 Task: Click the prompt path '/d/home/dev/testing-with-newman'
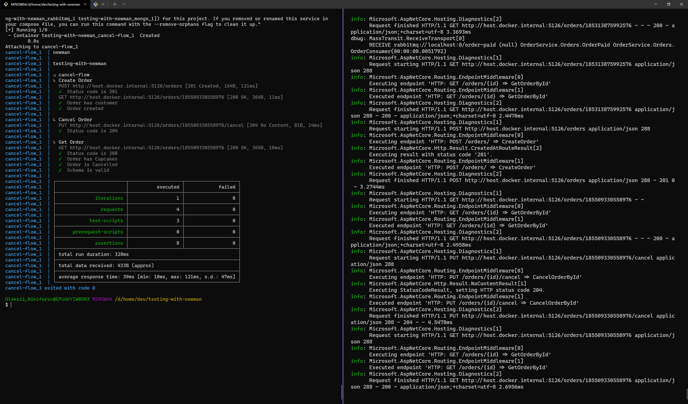pyautogui.click(x=158, y=299)
